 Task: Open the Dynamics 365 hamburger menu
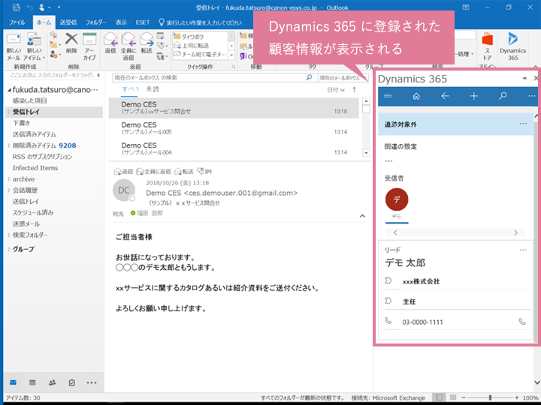pos(388,96)
